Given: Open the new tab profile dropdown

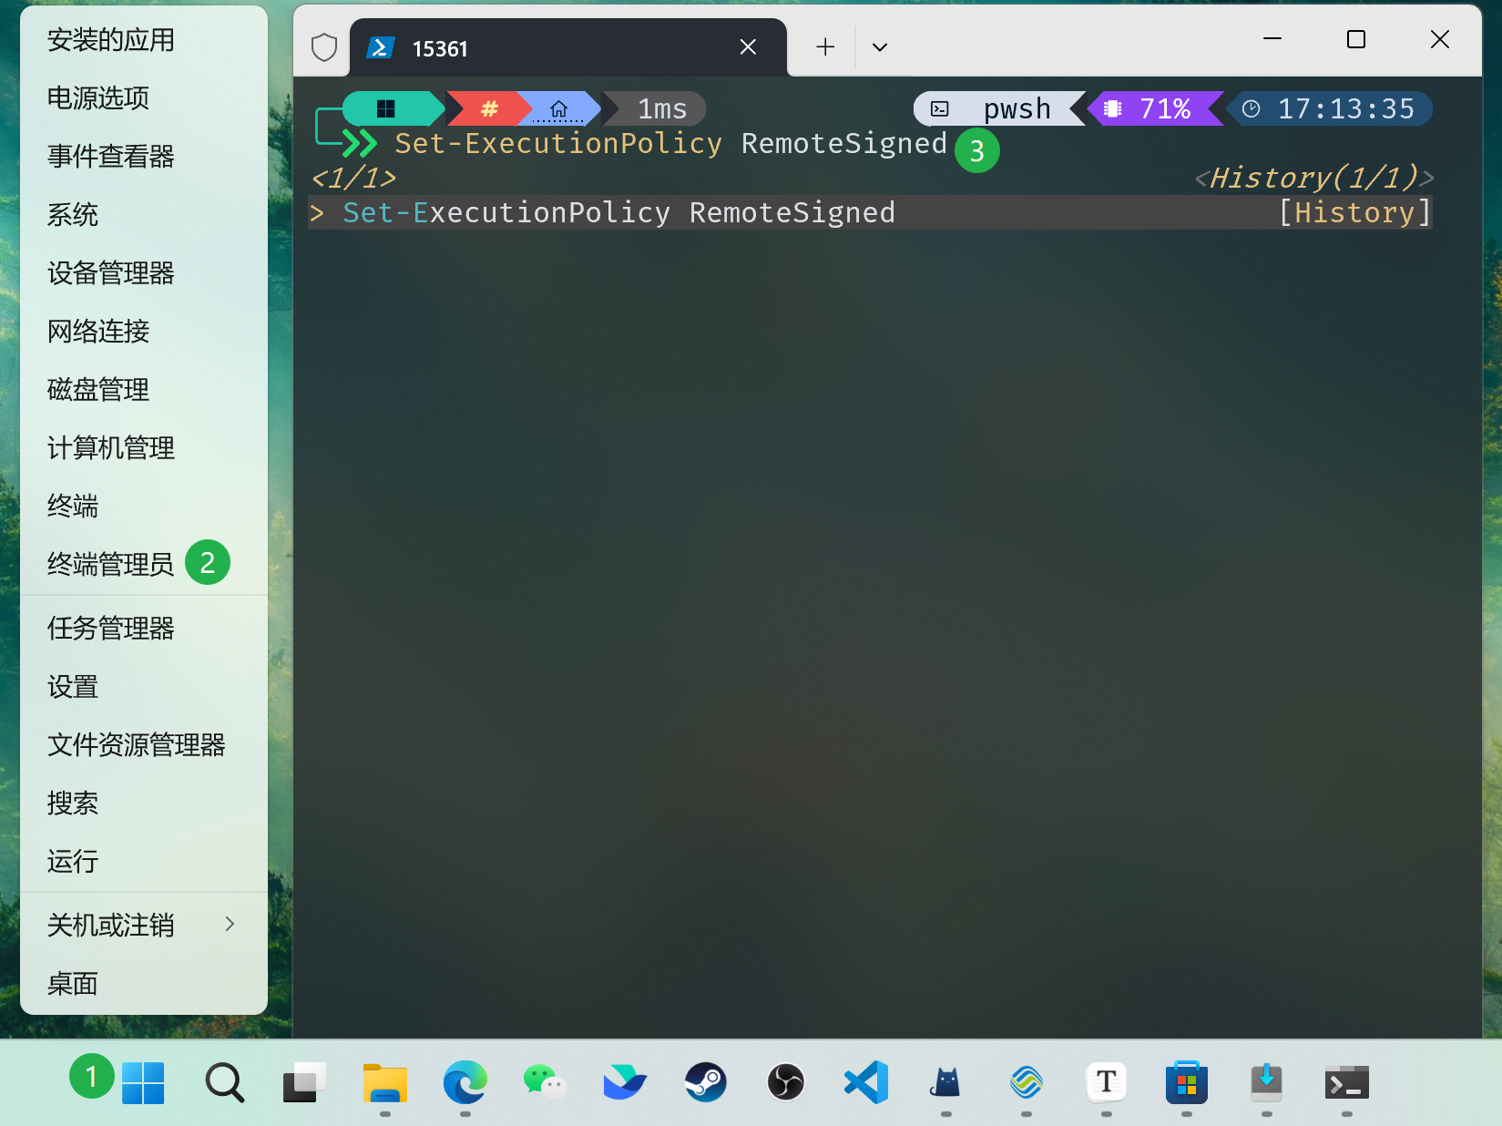Looking at the screenshot, I should coord(879,47).
